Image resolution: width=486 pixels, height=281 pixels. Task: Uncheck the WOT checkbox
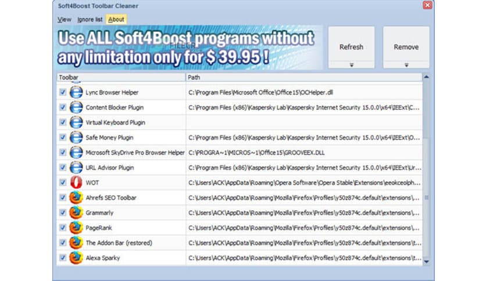coord(63,182)
